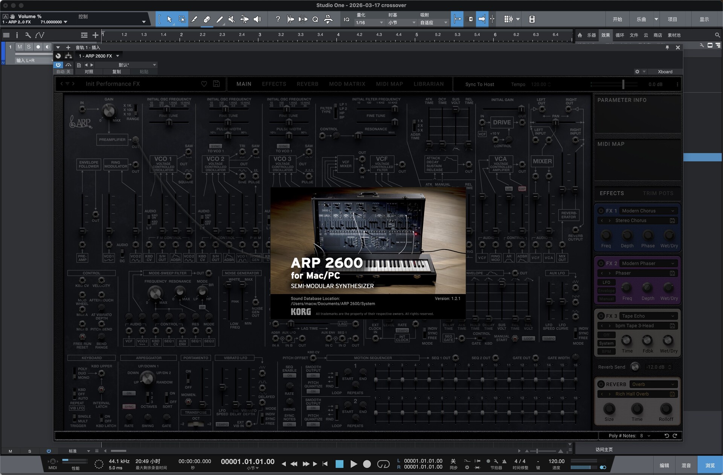Screen dimensions: 723x475
Task: Click the Xboard button
Action: coord(665,72)
